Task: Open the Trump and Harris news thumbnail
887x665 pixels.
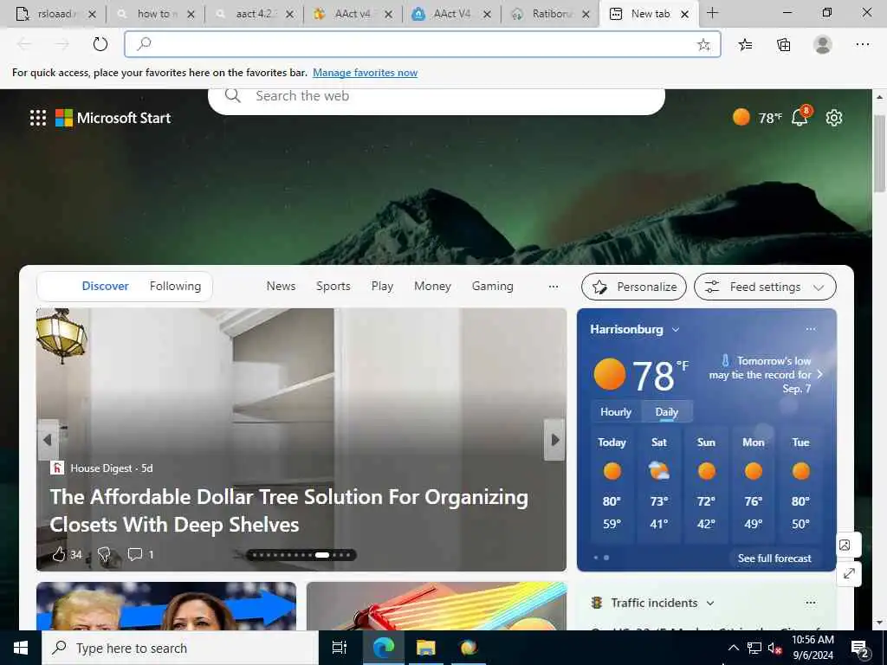Action: tap(166, 606)
